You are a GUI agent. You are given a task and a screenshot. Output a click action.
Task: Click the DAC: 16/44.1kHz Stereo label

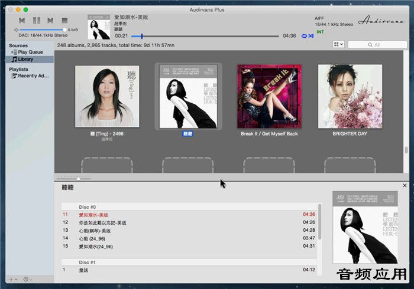(43, 35)
